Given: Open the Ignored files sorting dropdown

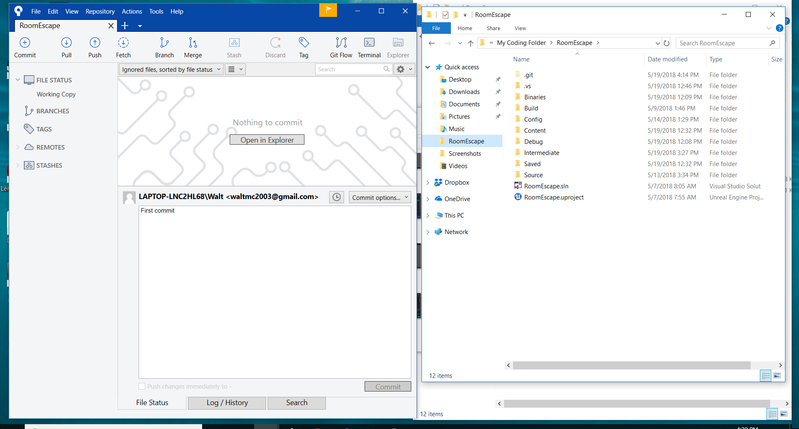Looking at the screenshot, I should [171, 69].
